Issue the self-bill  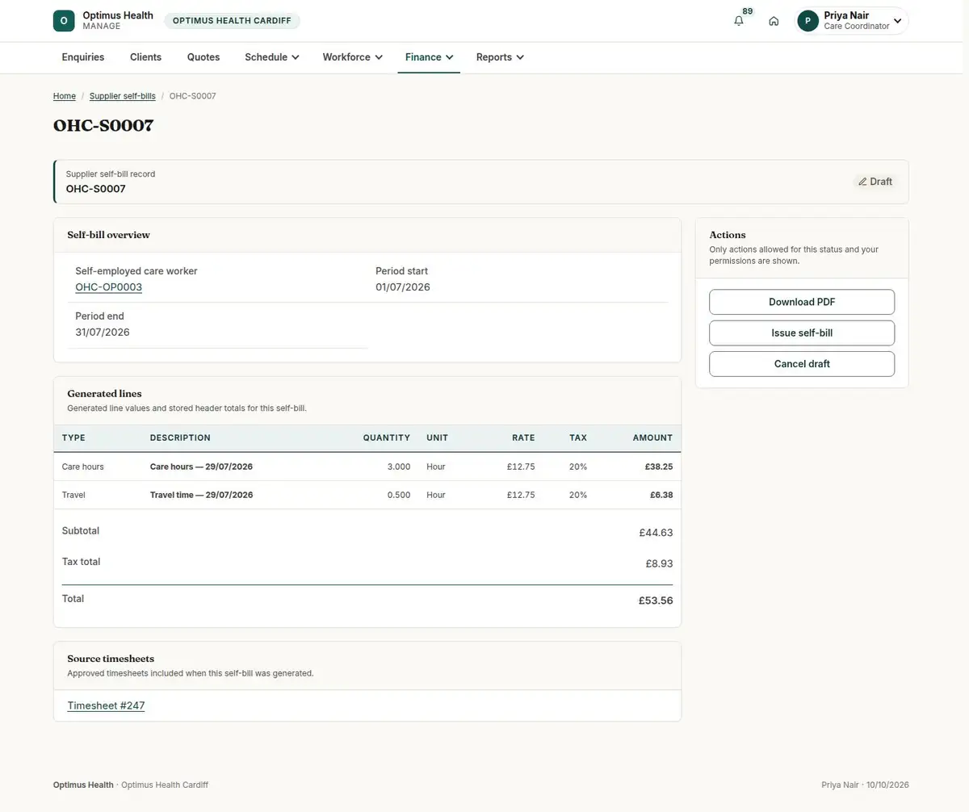click(802, 333)
